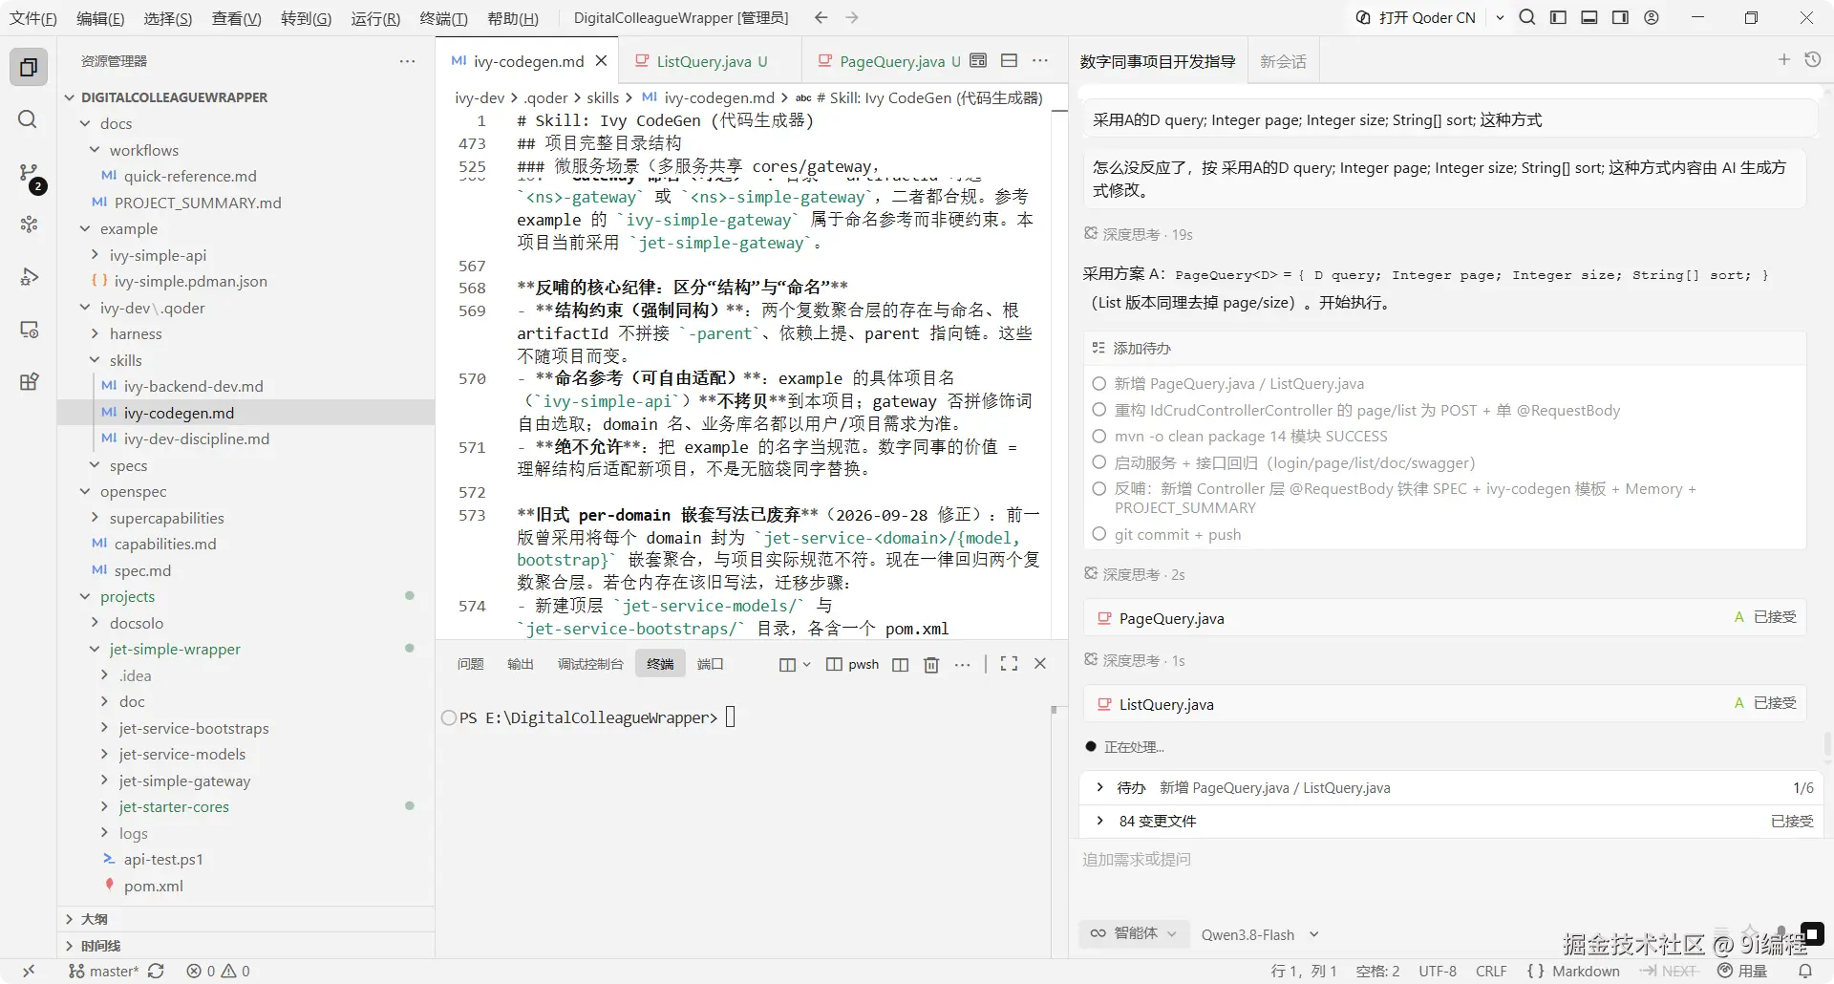Click the master branch in status bar
1834x984 pixels.
click(x=103, y=971)
